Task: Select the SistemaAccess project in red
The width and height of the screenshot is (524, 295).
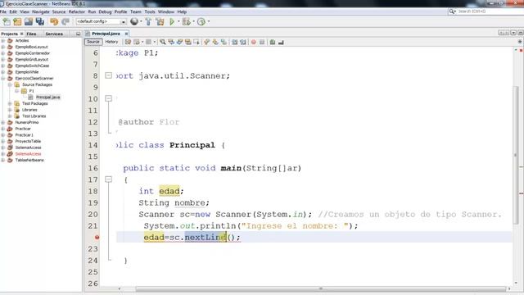Action: click(x=28, y=154)
